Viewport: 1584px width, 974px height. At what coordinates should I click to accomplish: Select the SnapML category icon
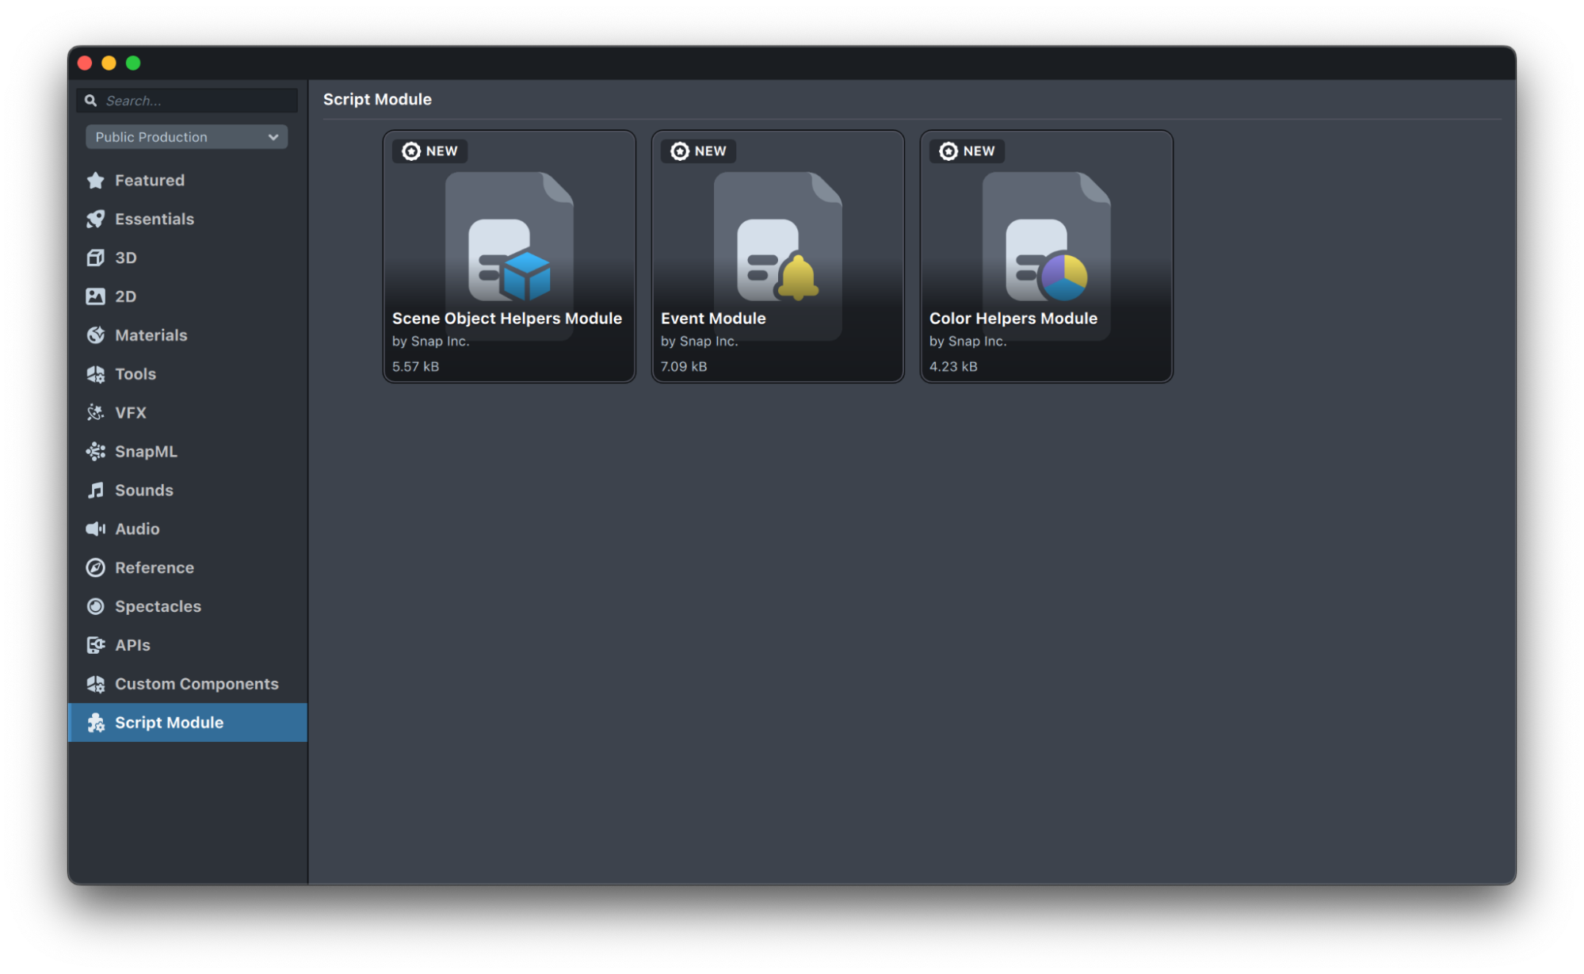(96, 452)
